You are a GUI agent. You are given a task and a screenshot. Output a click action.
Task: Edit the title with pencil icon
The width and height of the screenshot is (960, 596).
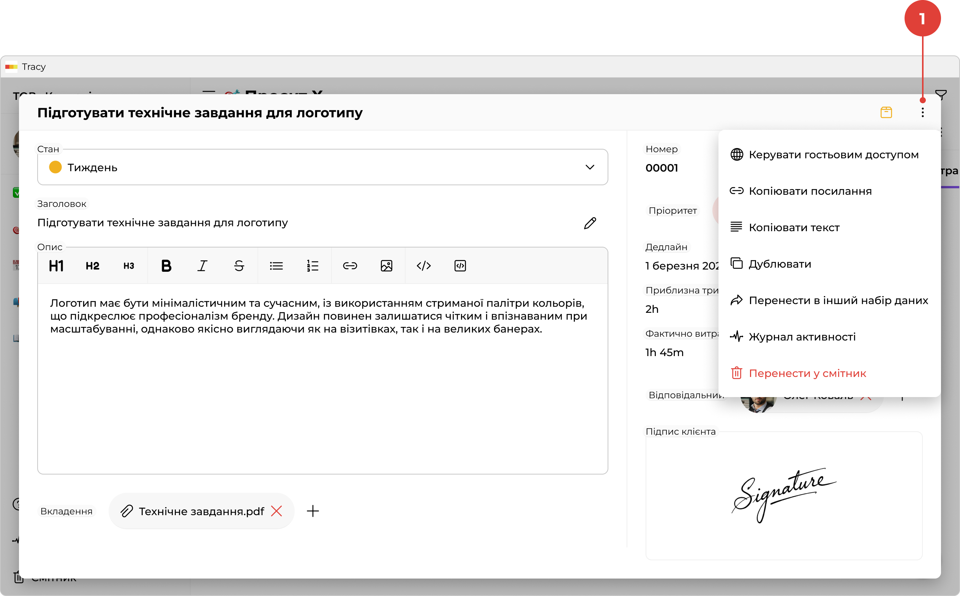tap(590, 223)
